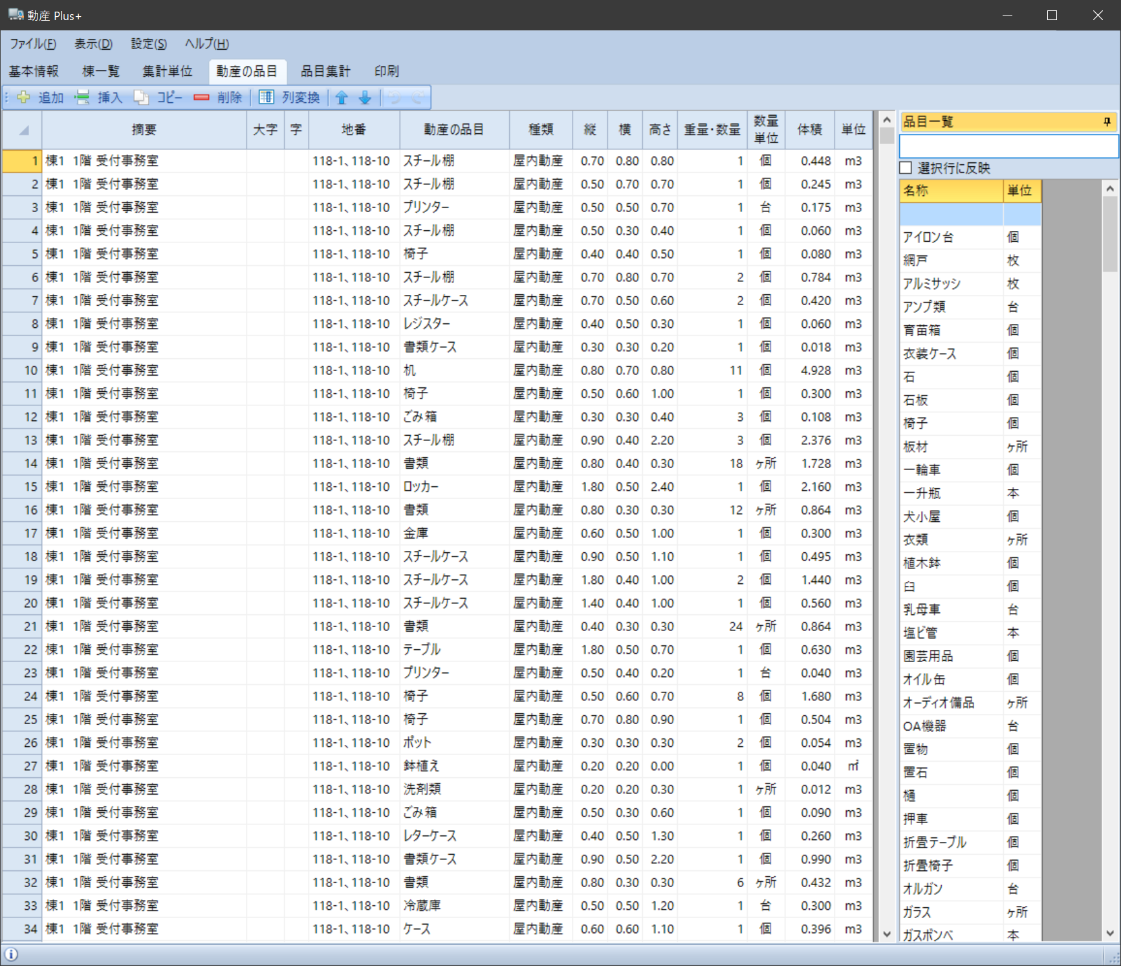Select row header number 34

point(23,929)
